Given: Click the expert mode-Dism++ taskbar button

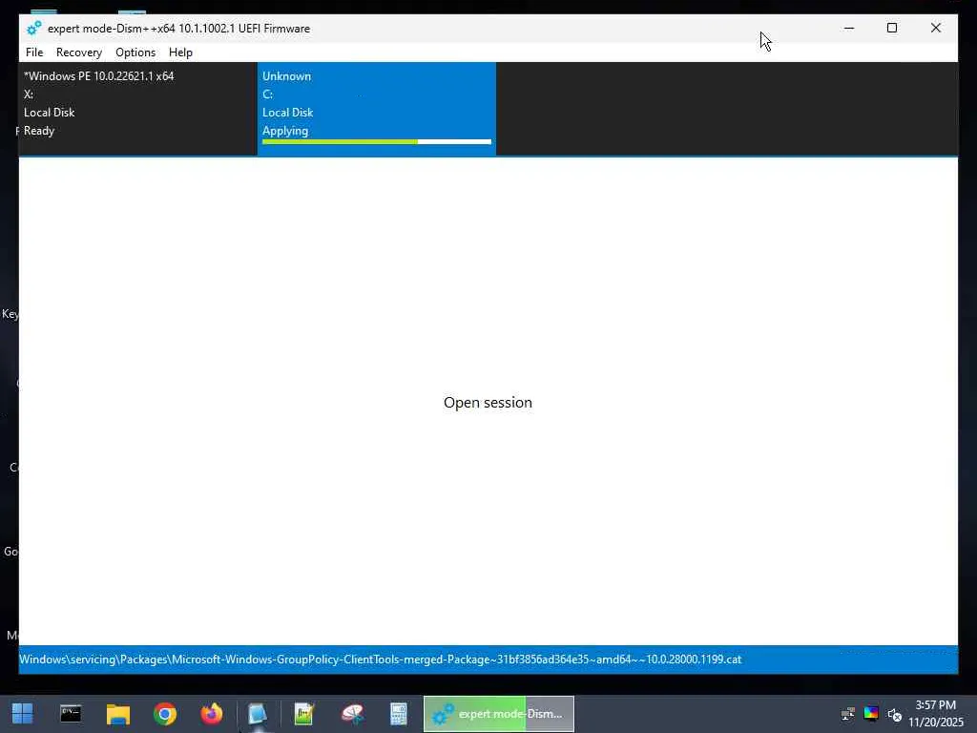Looking at the screenshot, I should tap(498, 714).
